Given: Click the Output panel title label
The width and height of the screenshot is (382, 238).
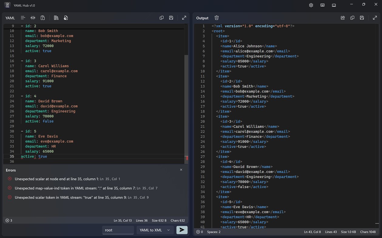Looking at the screenshot, I should [x=202, y=18].
